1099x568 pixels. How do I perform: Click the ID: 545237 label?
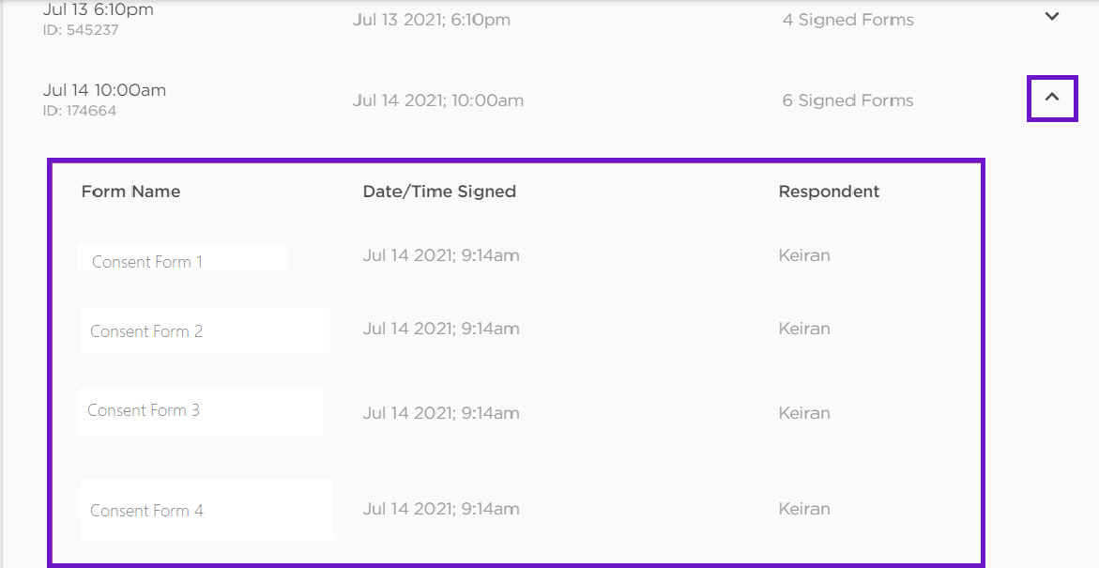tap(81, 30)
